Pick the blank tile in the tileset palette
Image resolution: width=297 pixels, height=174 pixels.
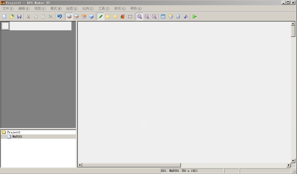click(x=5, y=26)
